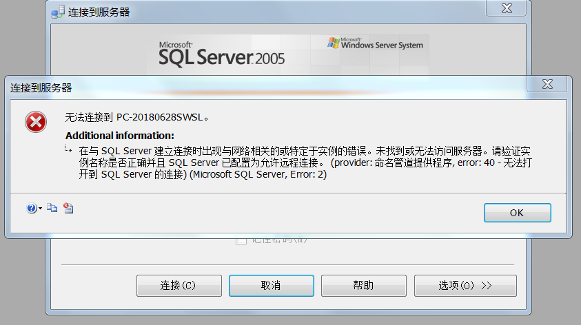Close the error message dialog
Image resolution: width=581 pixels, height=325 pixels.
point(547,84)
